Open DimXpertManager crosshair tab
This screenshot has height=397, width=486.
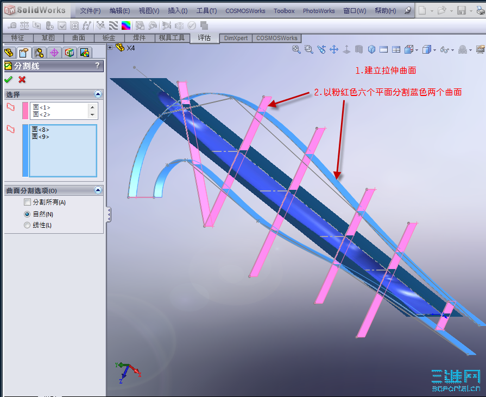tap(54, 53)
